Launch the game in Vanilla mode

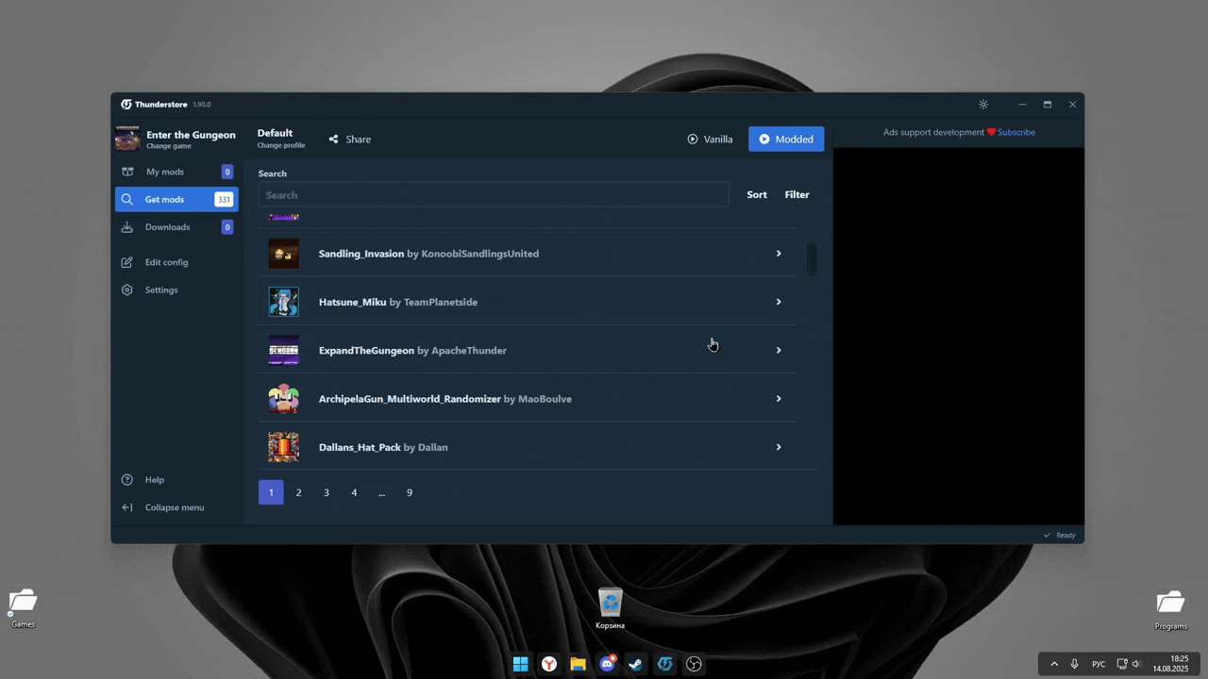(x=710, y=140)
